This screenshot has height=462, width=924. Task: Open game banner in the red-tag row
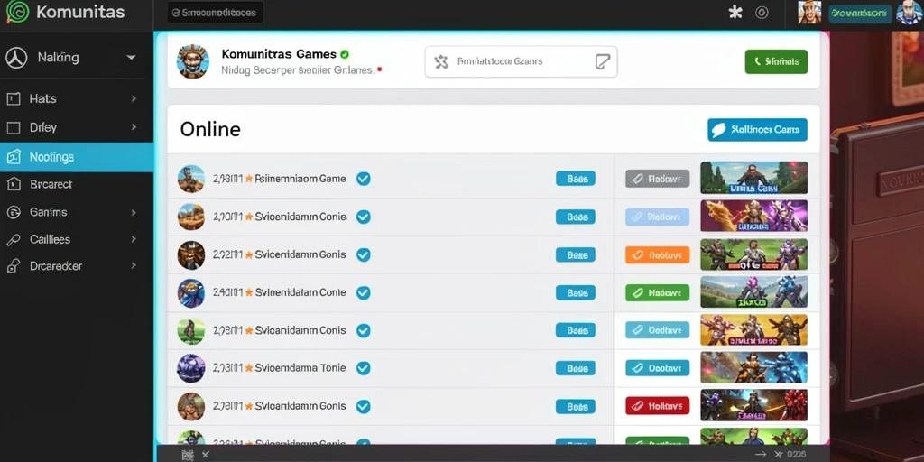[753, 405]
